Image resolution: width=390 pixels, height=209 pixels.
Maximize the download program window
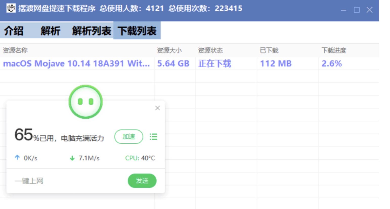pos(357,10)
